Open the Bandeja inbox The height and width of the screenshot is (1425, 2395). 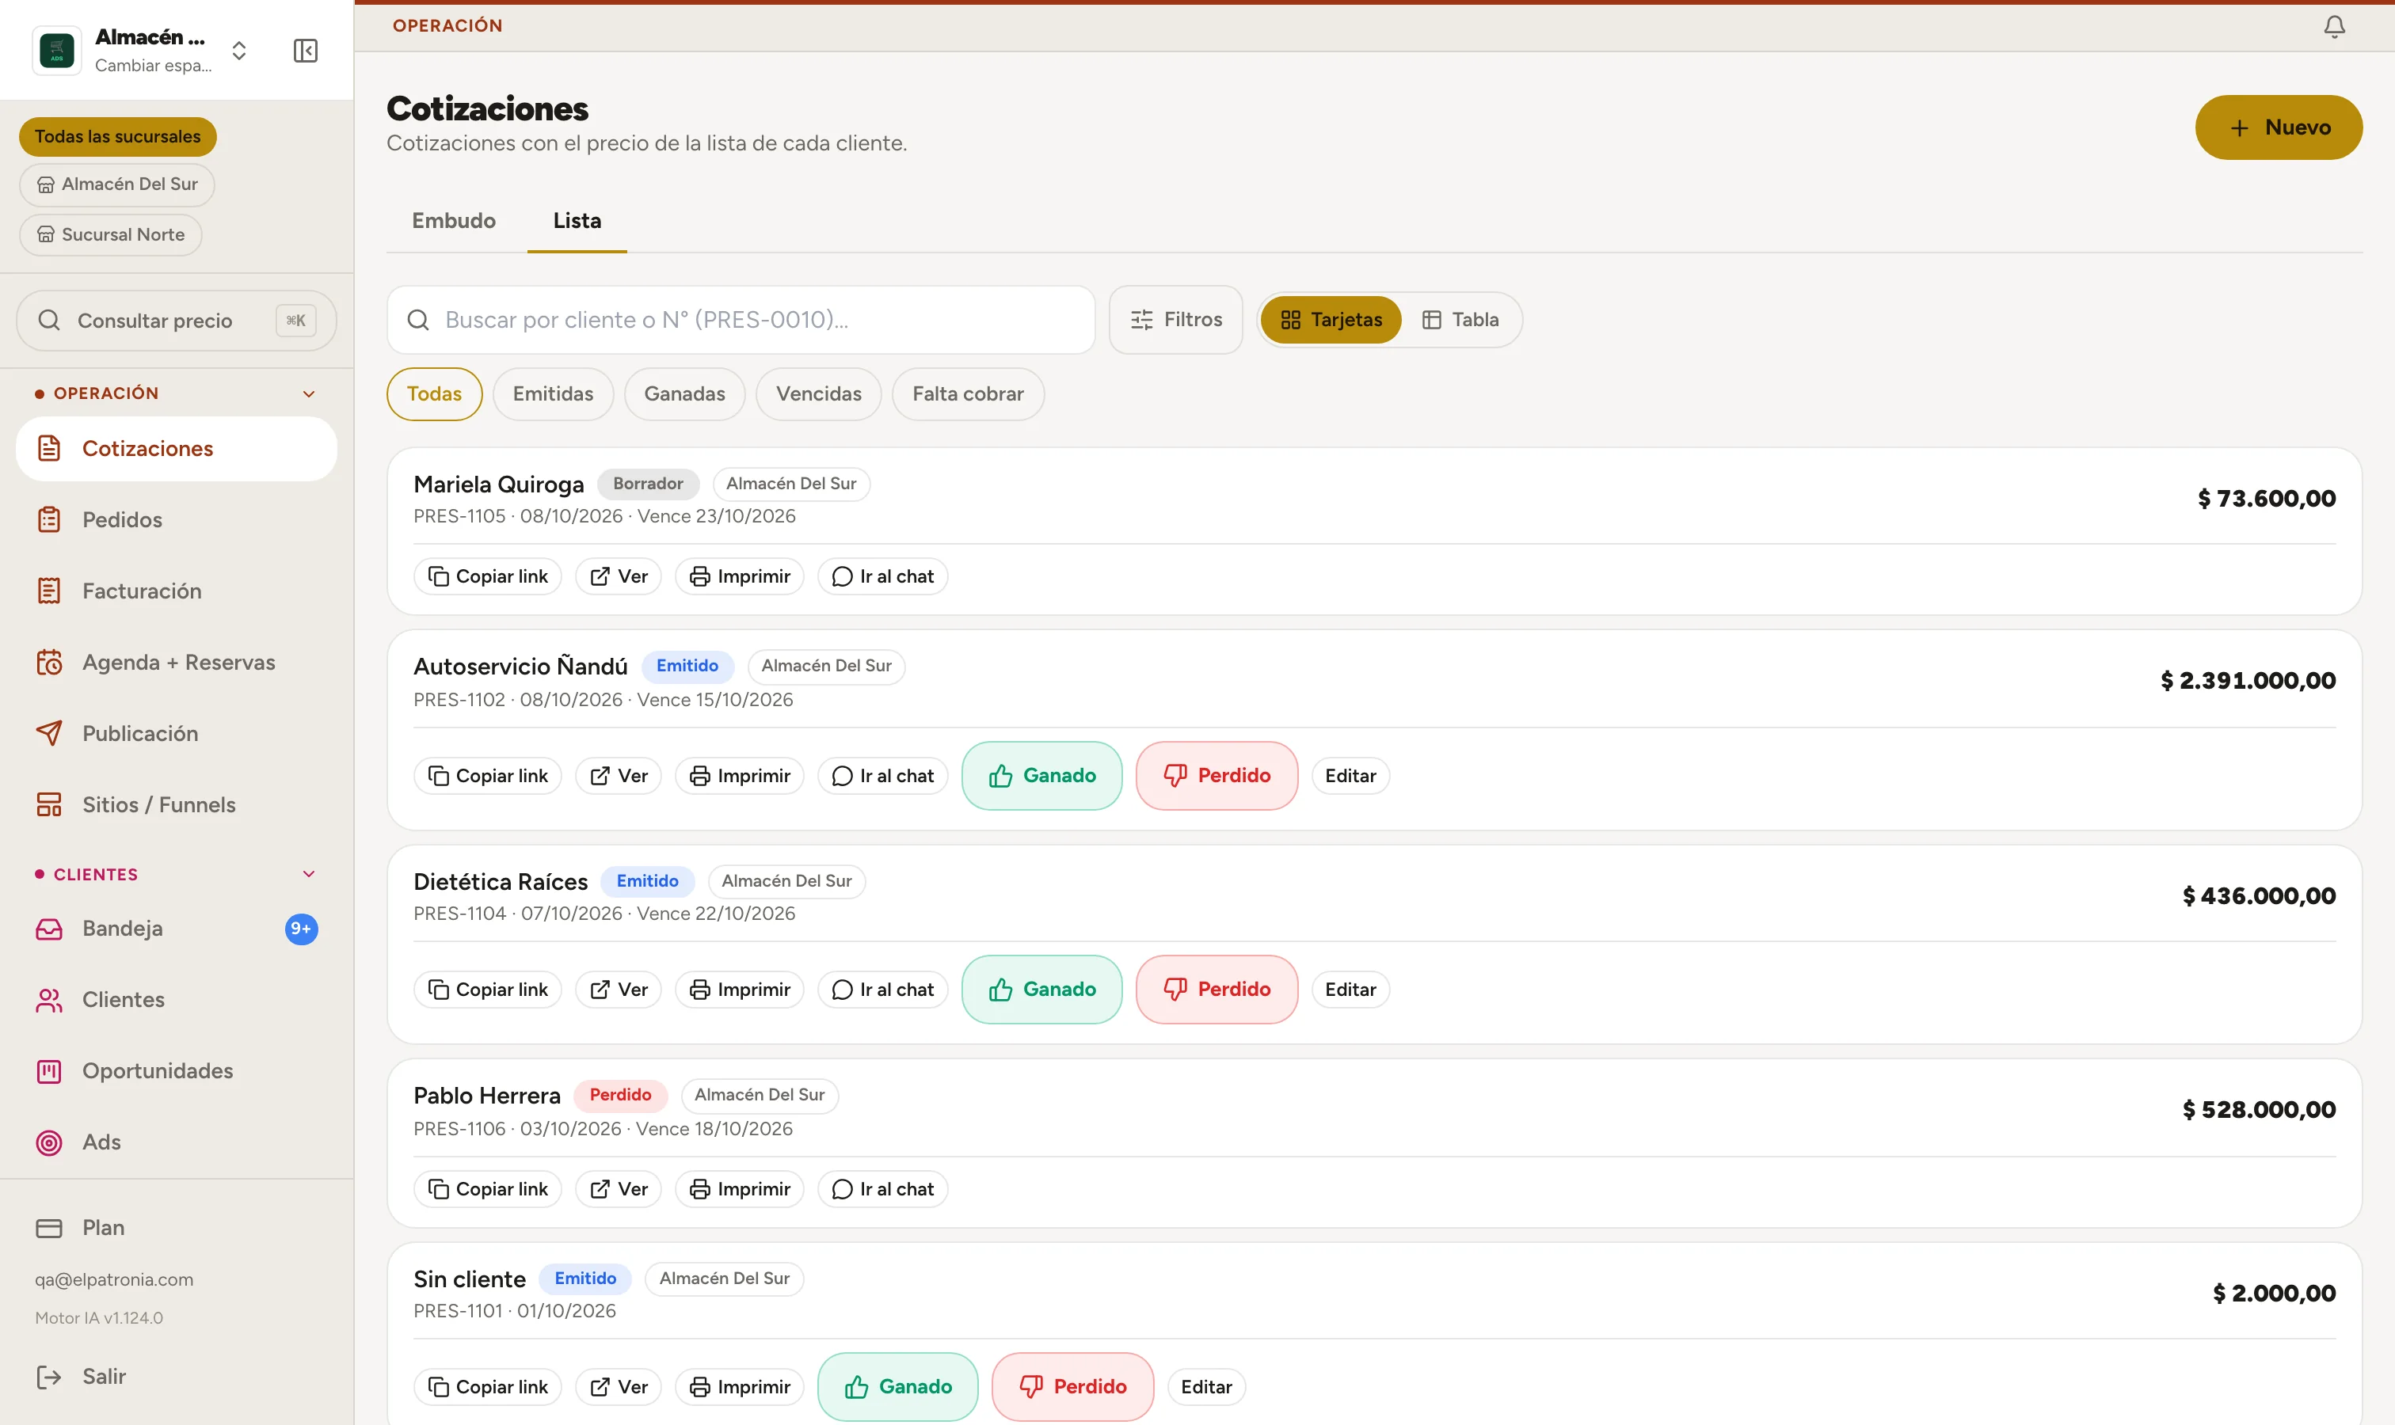click(176, 929)
